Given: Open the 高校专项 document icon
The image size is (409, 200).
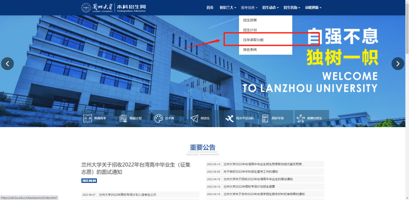Looking at the screenshot, I should coord(265,118).
